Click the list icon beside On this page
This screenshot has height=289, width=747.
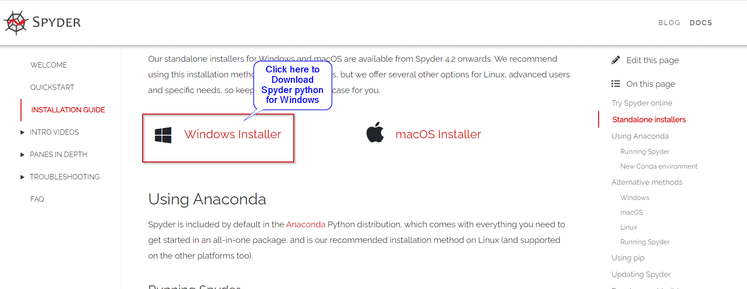tap(616, 83)
